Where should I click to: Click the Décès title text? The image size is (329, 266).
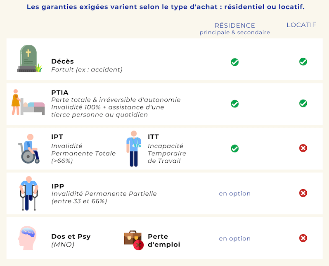coord(62,62)
